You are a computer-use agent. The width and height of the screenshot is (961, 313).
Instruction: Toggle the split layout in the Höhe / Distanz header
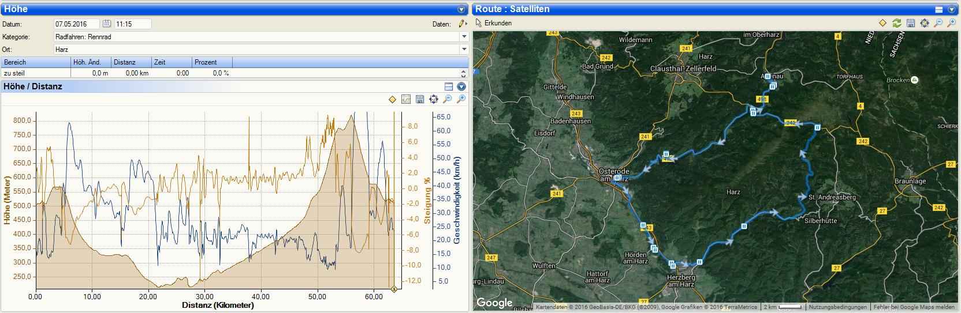click(449, 86)
